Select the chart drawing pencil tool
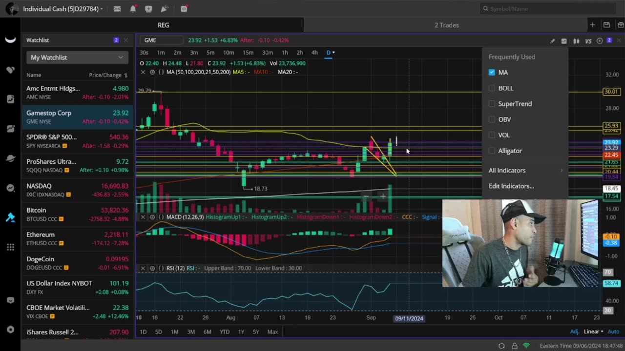This screenshot has height=351, width=625. (x=552, y=41)
